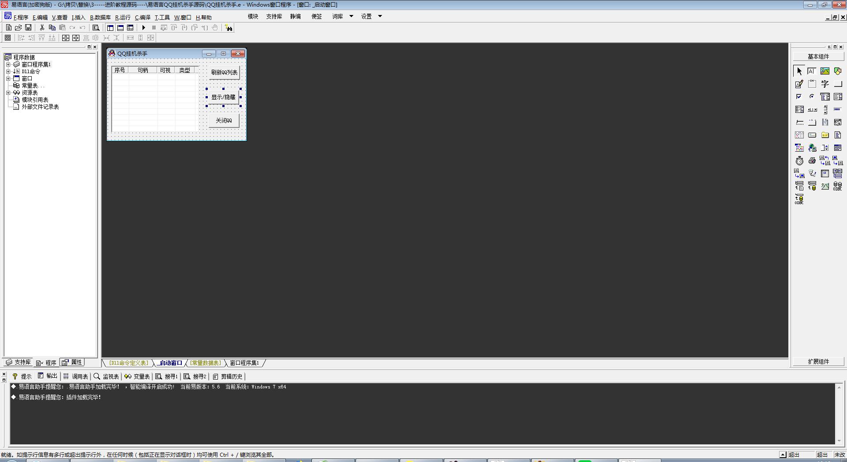Open the B.数据库 menu
Screen dimensions: 847x462
(x=100, y=18)
